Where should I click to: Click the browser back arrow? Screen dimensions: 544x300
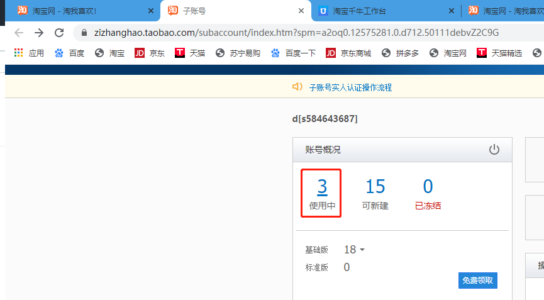click(x=19, y=33)
